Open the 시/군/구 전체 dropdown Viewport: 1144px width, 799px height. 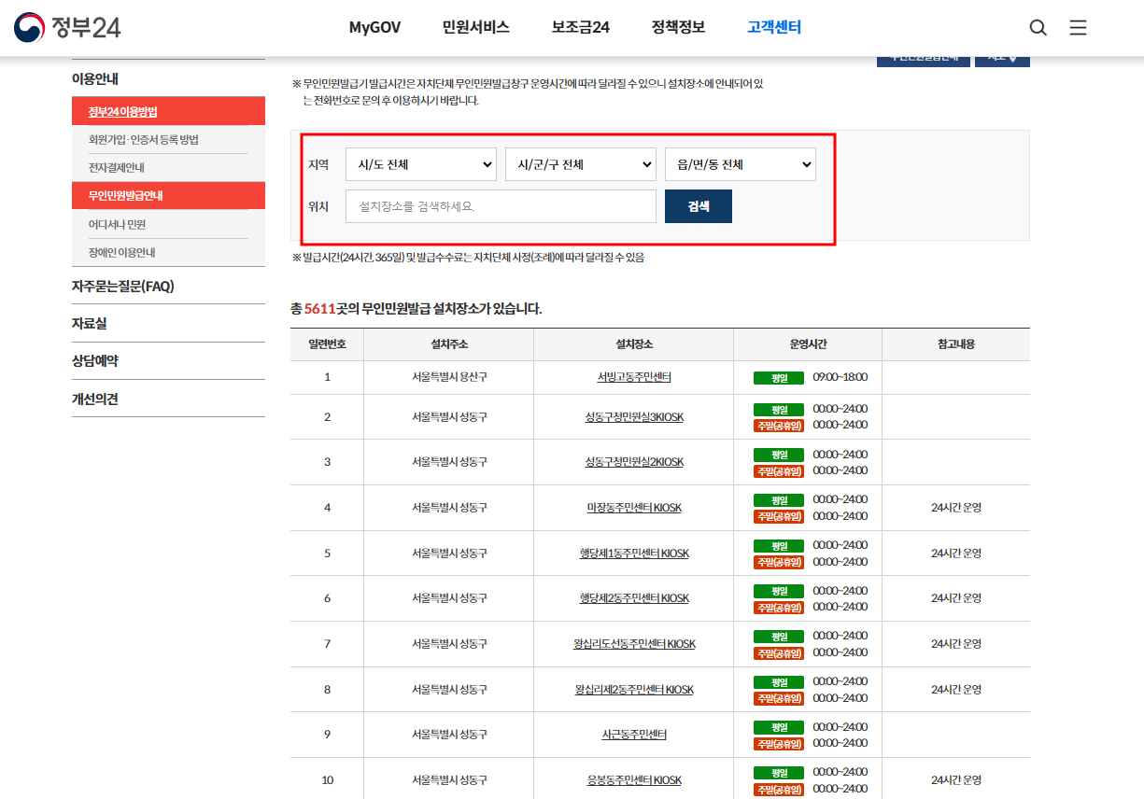pos(580,163)
